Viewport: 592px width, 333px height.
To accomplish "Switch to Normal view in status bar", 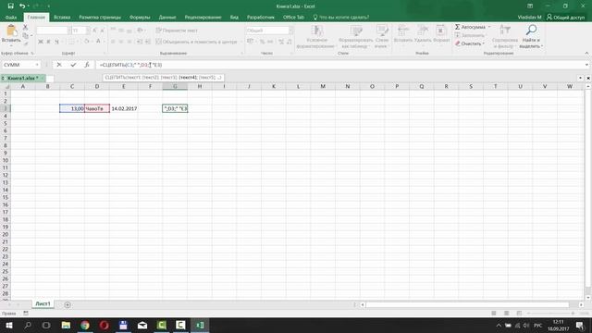I will [493, 314].
